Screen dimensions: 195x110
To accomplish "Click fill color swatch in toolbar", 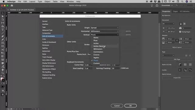I will coord(2,79).
